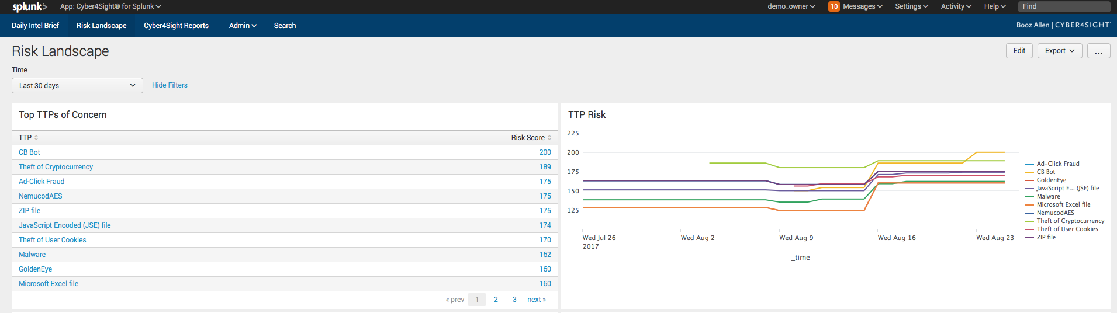Open JavaScript Encoded (JSE) file row

tap(64, 225)
